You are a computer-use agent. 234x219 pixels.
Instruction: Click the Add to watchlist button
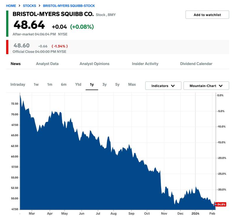pos(207,15)
